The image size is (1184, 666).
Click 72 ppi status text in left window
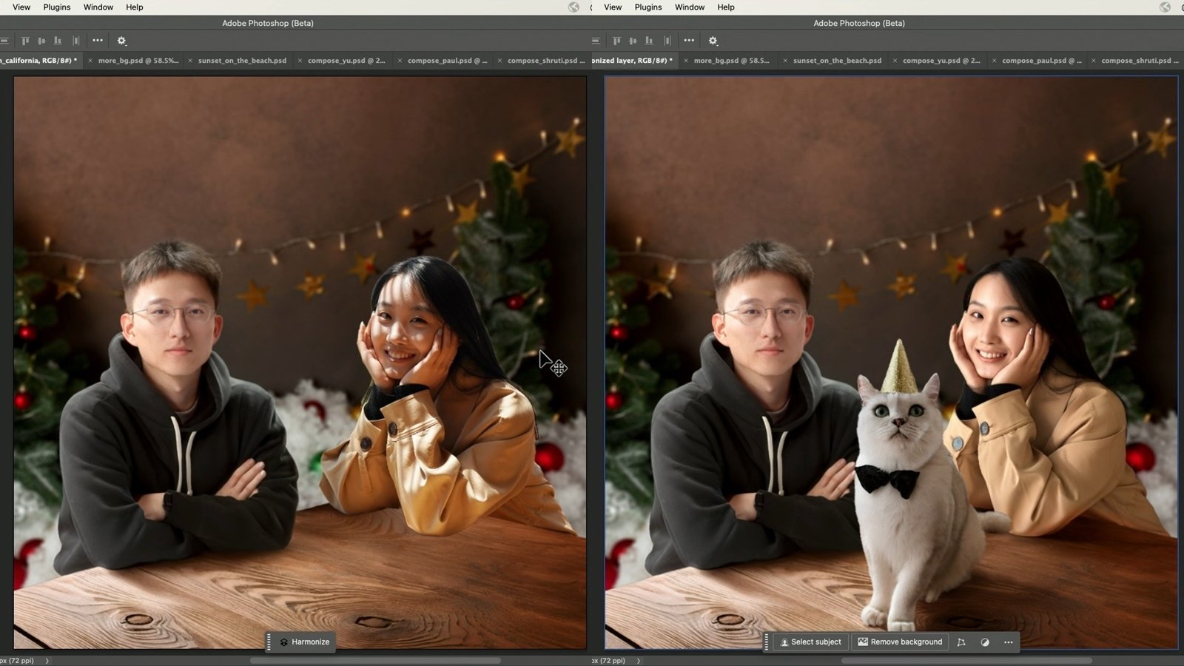pos(17,661)
